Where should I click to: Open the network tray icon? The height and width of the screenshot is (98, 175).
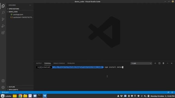(x=142, y=96)
